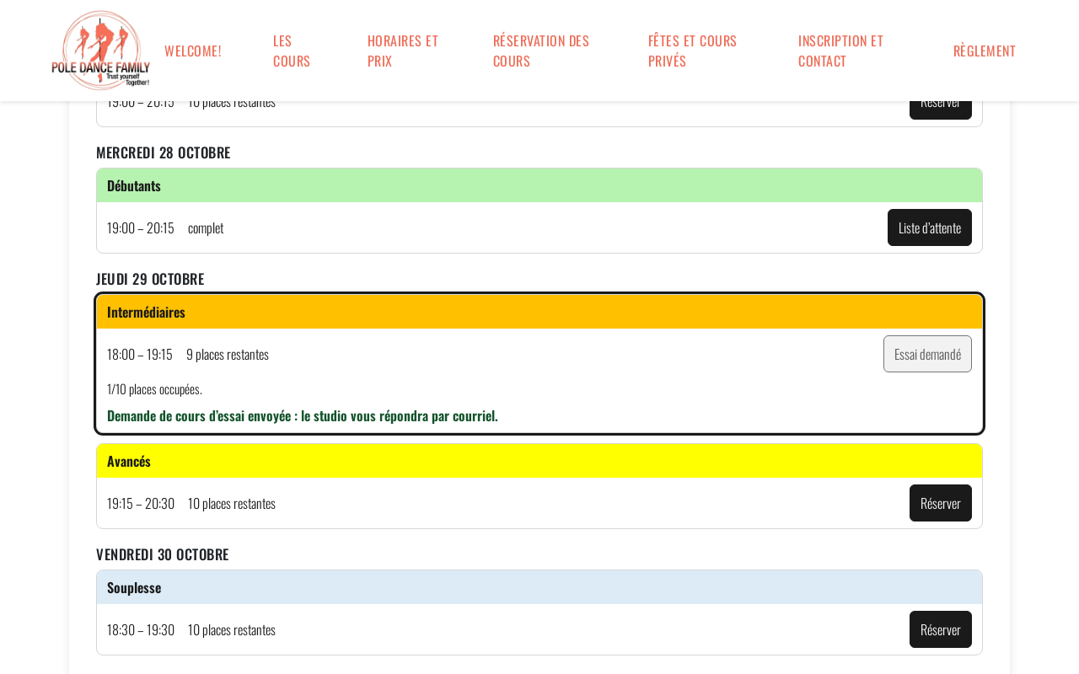Click the trial request confirmation message
The width and height of the screenshot is (1079, 674).
coord(303,415)
